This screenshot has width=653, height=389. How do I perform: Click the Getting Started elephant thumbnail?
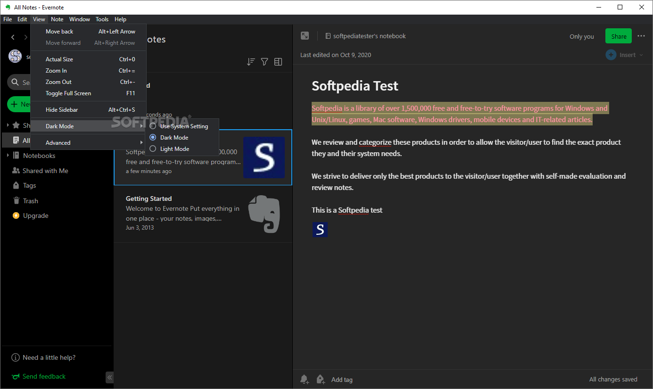[x=264, y=214]
